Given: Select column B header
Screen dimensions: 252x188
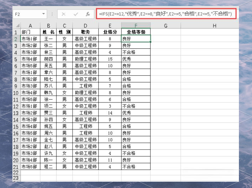Looking at the screenshot, I should tap(48, 25).
